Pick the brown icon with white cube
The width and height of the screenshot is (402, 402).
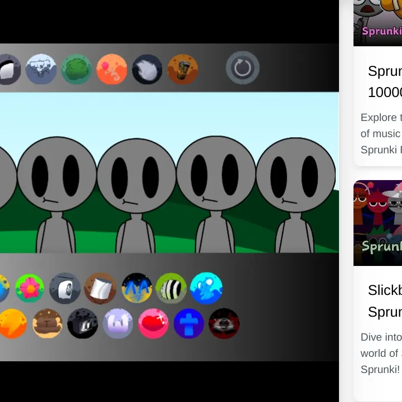click(x=100, y=288)
